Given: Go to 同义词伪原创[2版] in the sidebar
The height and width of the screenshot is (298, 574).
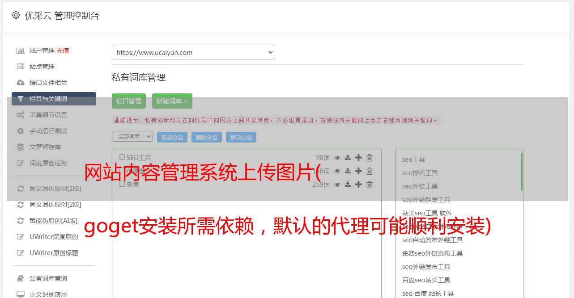Looking at the screenshot, I should pos(55,205).
